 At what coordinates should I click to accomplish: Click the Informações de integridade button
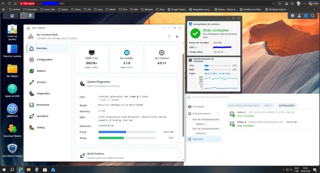244,106
